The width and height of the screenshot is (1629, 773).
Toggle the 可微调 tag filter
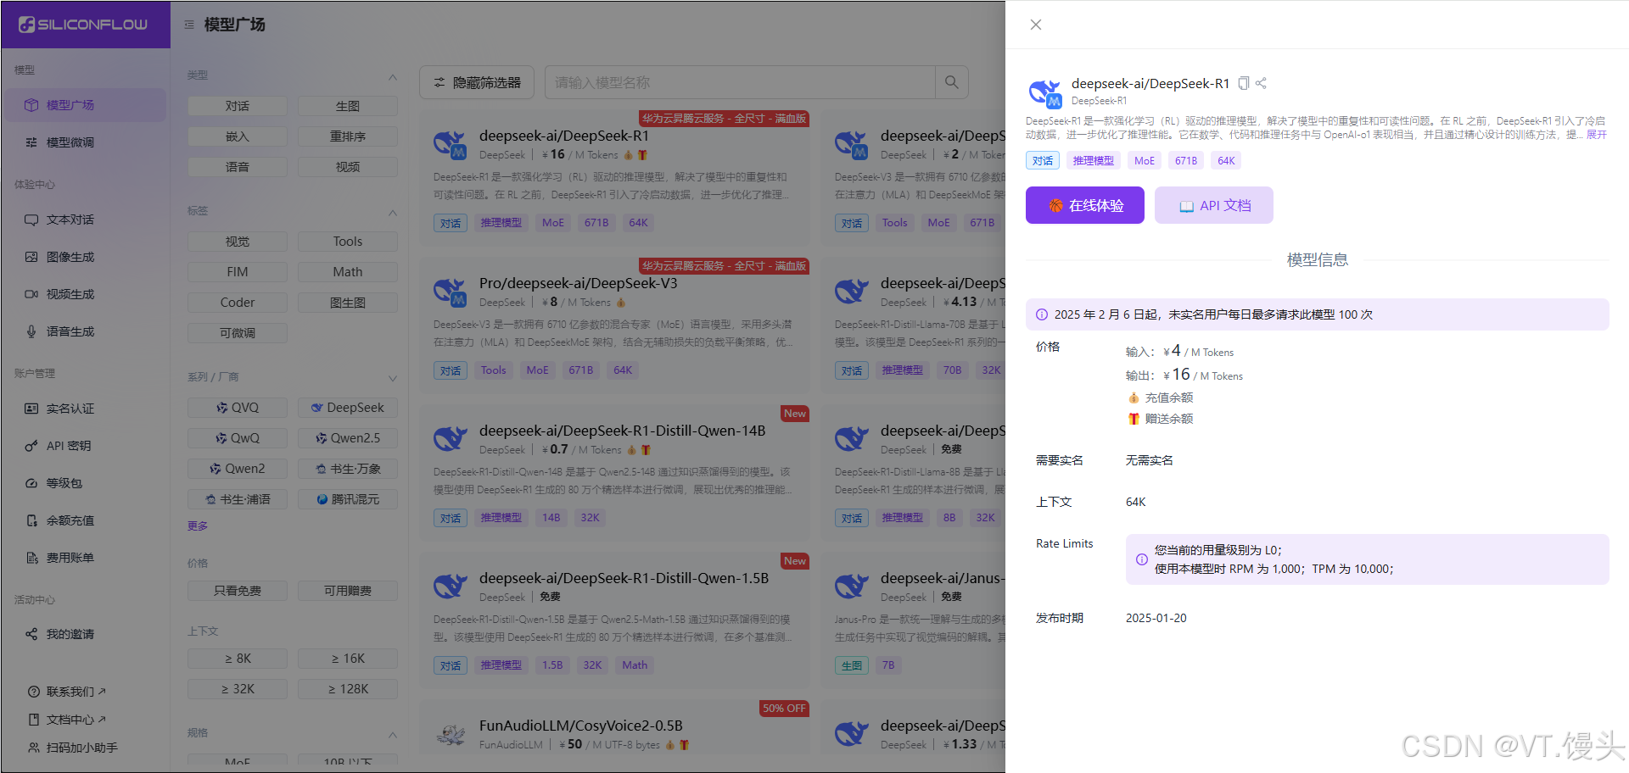(x=238, y=333)
